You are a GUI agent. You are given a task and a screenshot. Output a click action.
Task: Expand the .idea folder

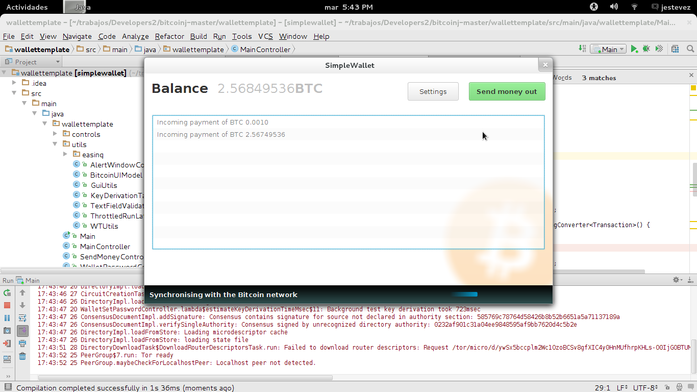point(14,83)
